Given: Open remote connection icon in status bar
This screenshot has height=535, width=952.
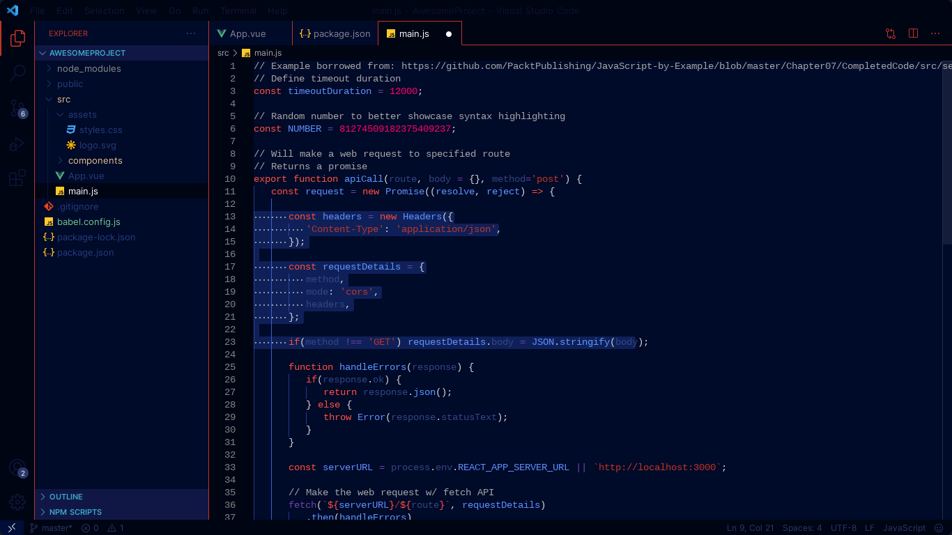Looking at the screenshot, I should (11, 527).
